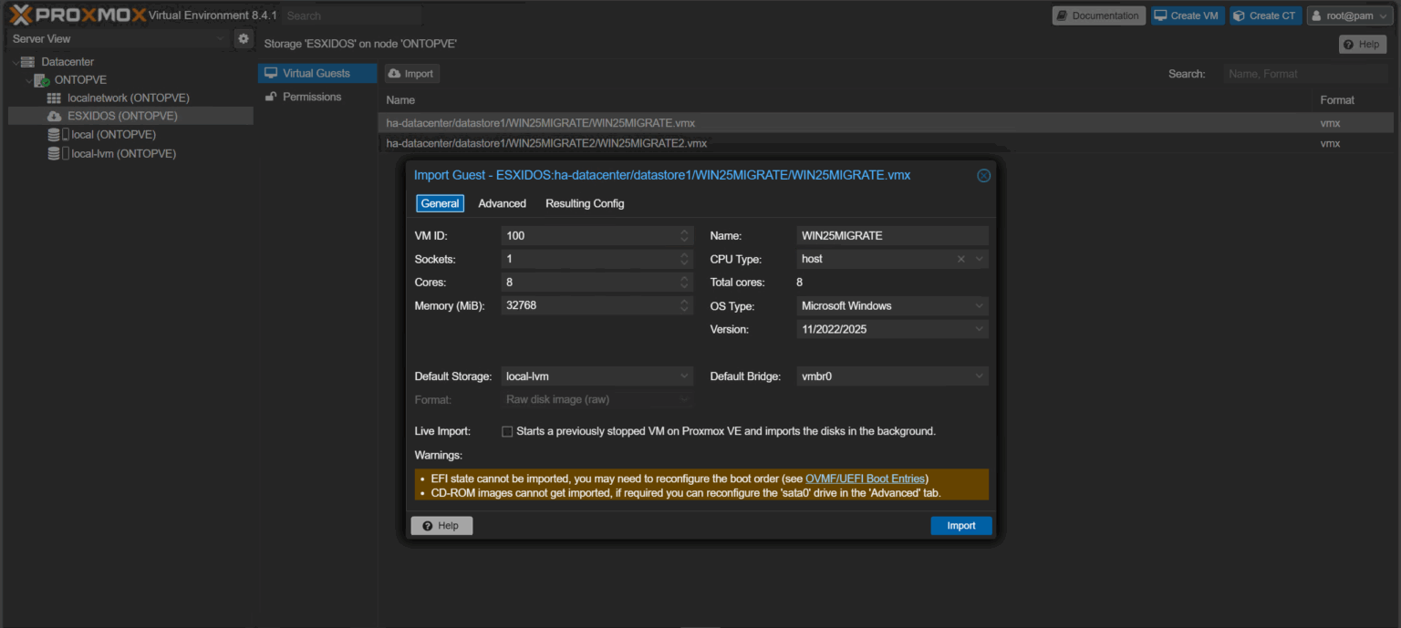Viewport: 1401px width, 628px height.
Task: Select the WIN25MIGRATE2.vmx row
Action: 886,143
